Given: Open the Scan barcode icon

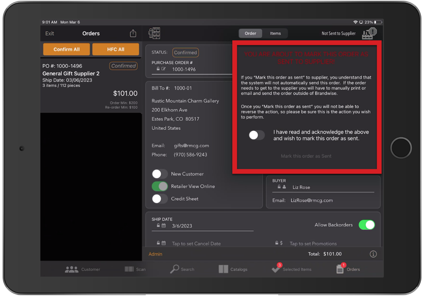Looking at the screenshot, I should click(129, 269).
